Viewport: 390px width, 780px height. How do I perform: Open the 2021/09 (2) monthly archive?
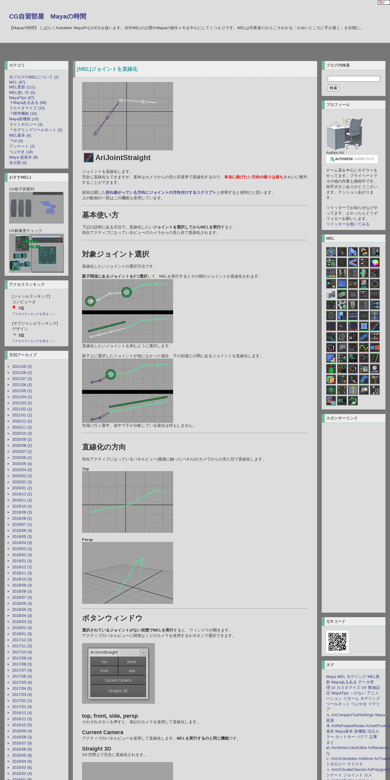(x=22, y=367)
